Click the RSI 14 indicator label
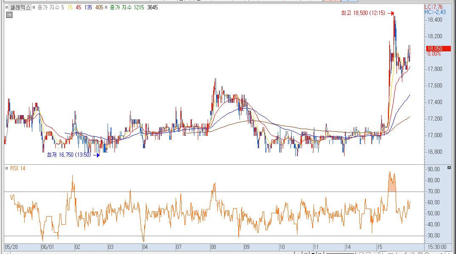456x254 pixels. pyautogui.click(x=18, y=168)
